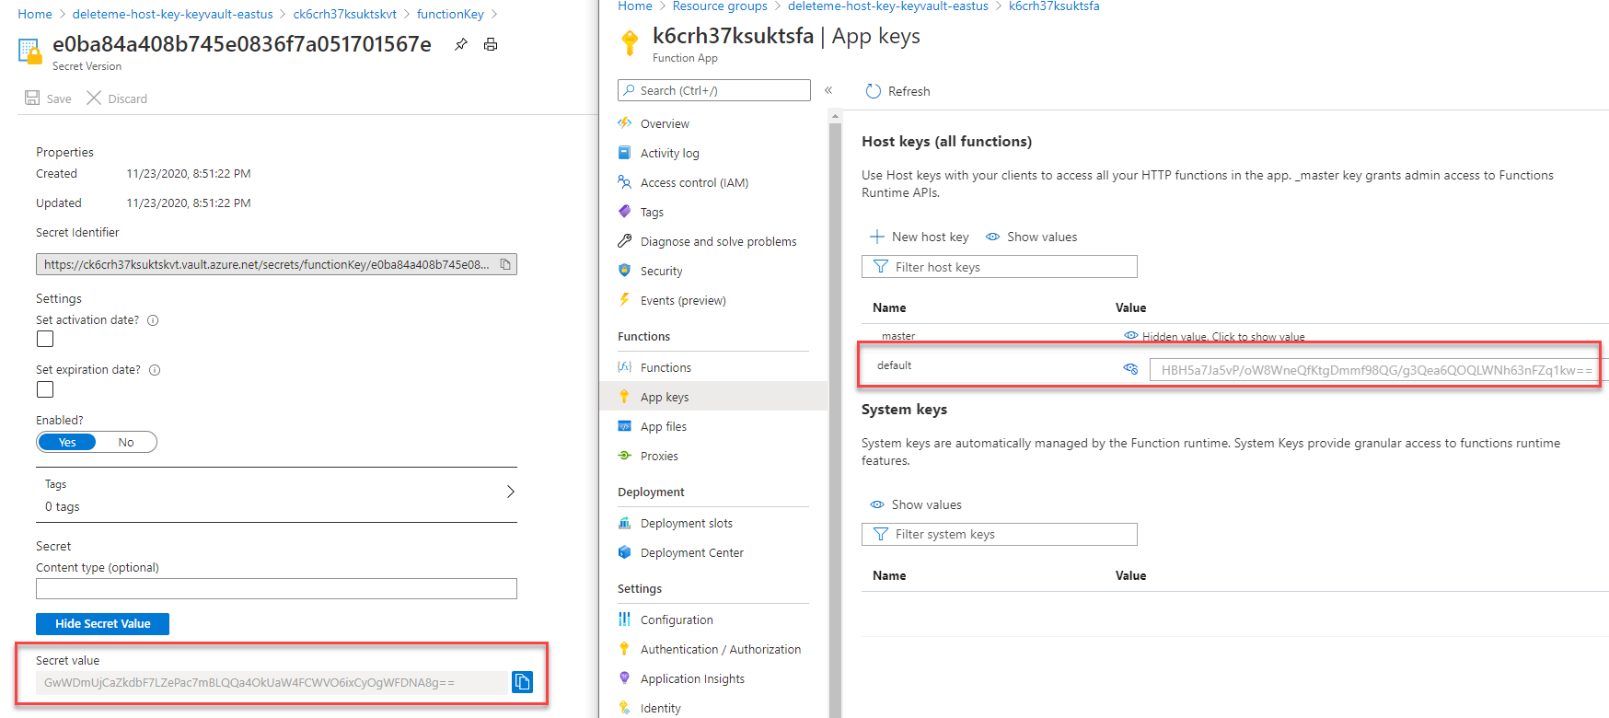The image size is (1609, 718).
Task: Click the Activity log icon
Action: pyautogui.click(x=625, y=153)
